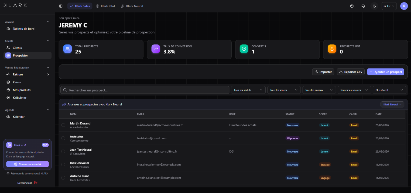
Task: Toggle the sidebar collapse icon
Action: click(x=61, y=6)
